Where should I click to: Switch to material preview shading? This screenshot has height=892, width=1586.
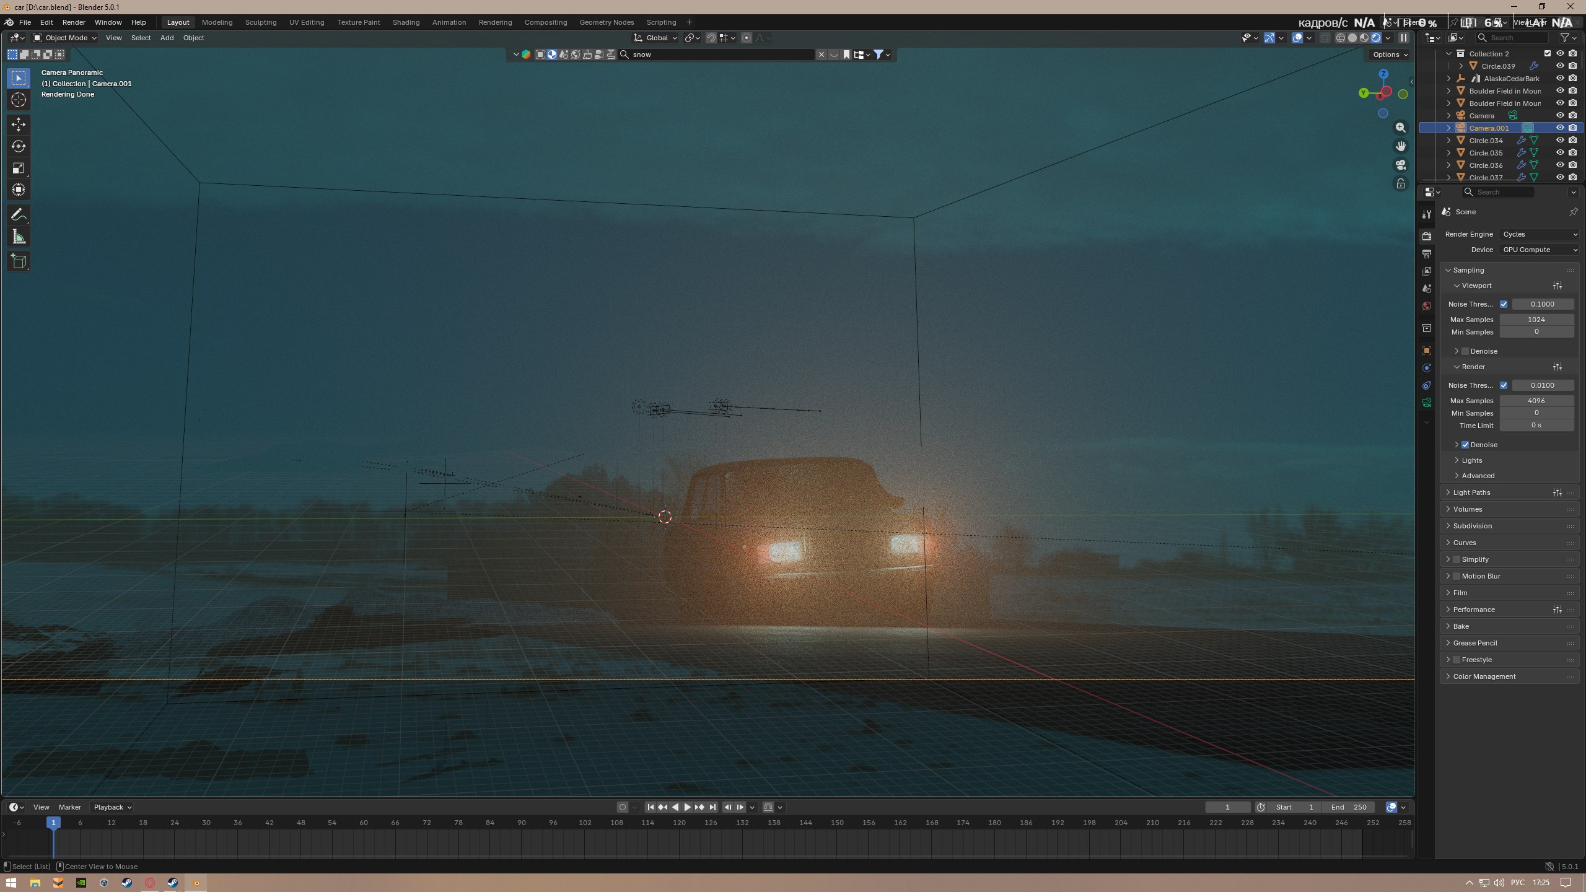(x=1364, y=38)
